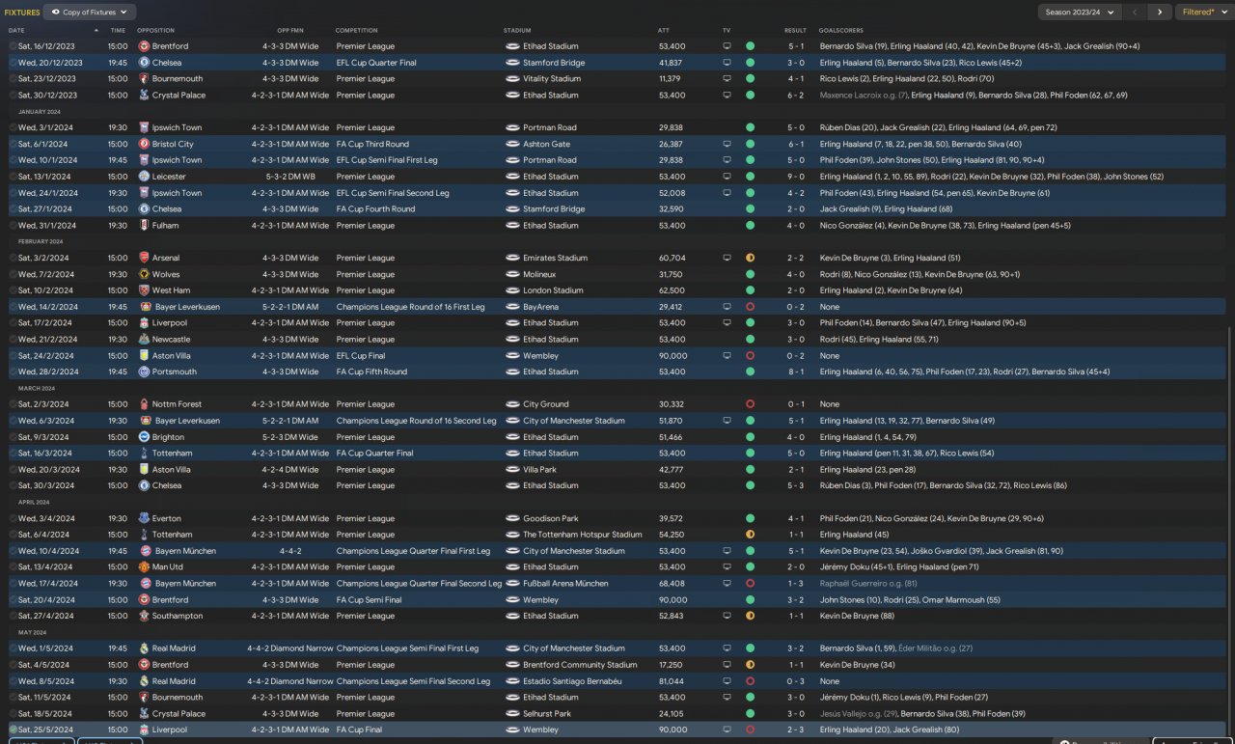Sort fixtures by the Goalscorers column header
The image size is (1235, 744).
(x=841, y=30)
